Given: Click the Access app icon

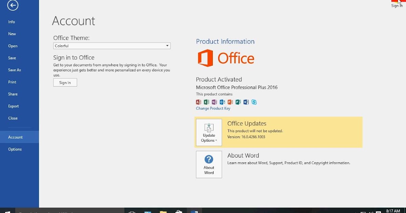Looking at the screenshot, I should (199, 102).
